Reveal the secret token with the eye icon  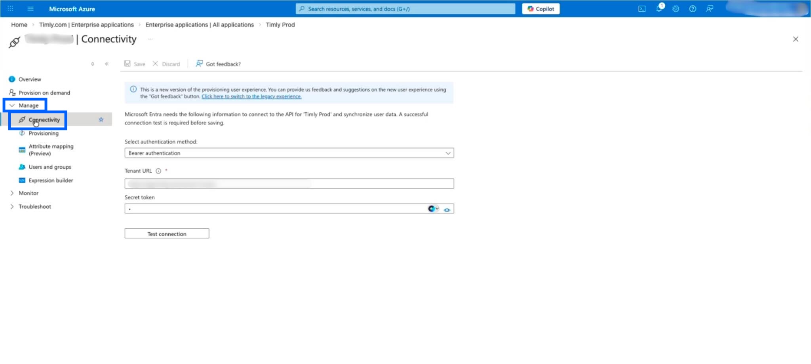[447, 210]
